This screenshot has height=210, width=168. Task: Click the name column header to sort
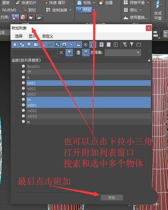click(x=26, y=60)
